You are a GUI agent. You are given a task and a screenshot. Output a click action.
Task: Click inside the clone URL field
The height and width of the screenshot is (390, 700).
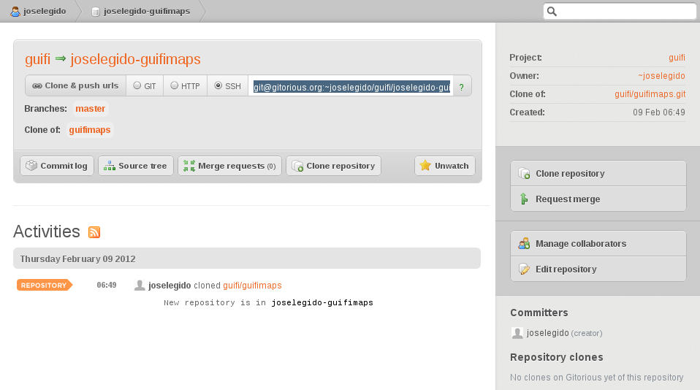click(351, 87)
